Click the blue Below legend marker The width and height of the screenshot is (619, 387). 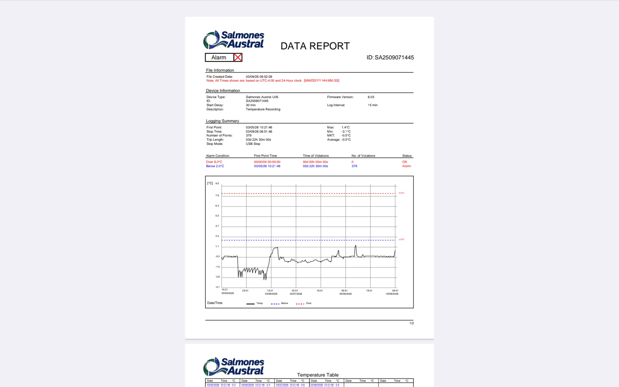pyautogui.click(x=275, y=303)
